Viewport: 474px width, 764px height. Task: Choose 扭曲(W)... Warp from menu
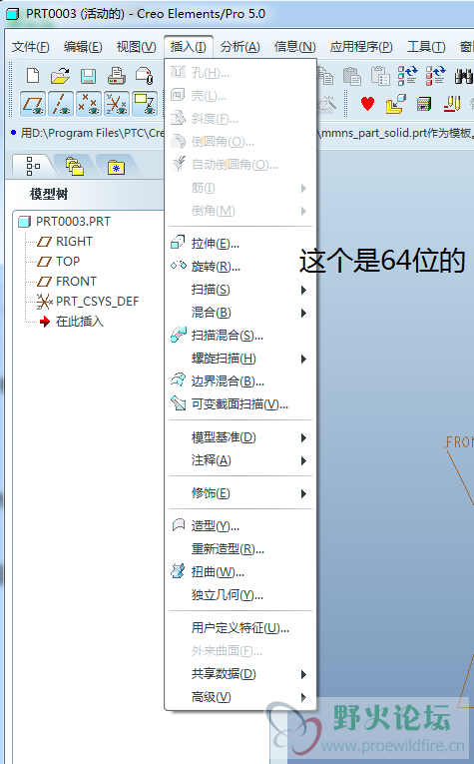click(x=240, y=572)
